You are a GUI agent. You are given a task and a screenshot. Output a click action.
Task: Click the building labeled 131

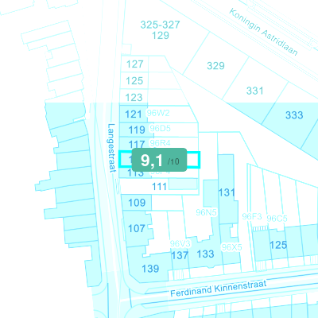tap(227, 192)
